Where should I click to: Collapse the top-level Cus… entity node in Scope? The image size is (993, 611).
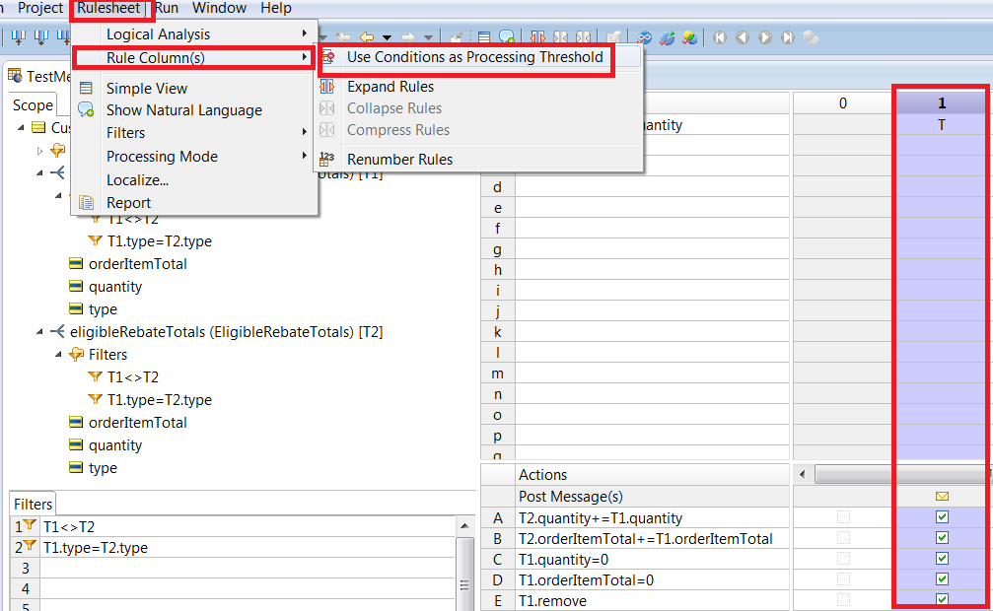pyautogui.click(x=21, y=128)
